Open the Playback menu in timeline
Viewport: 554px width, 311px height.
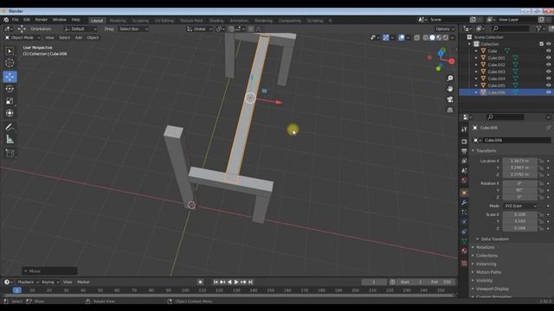pyautogui.click(x=28, y=282)
